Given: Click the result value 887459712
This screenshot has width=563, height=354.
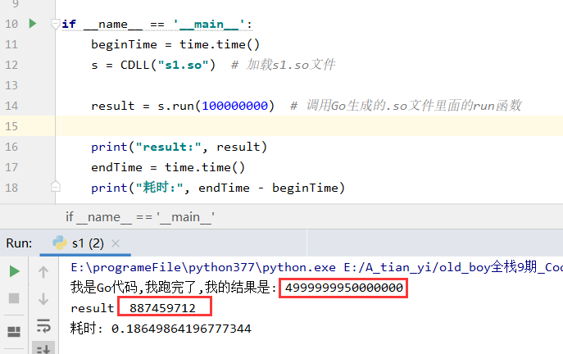Looking at the screenshot, I should [x=162, y=308].
